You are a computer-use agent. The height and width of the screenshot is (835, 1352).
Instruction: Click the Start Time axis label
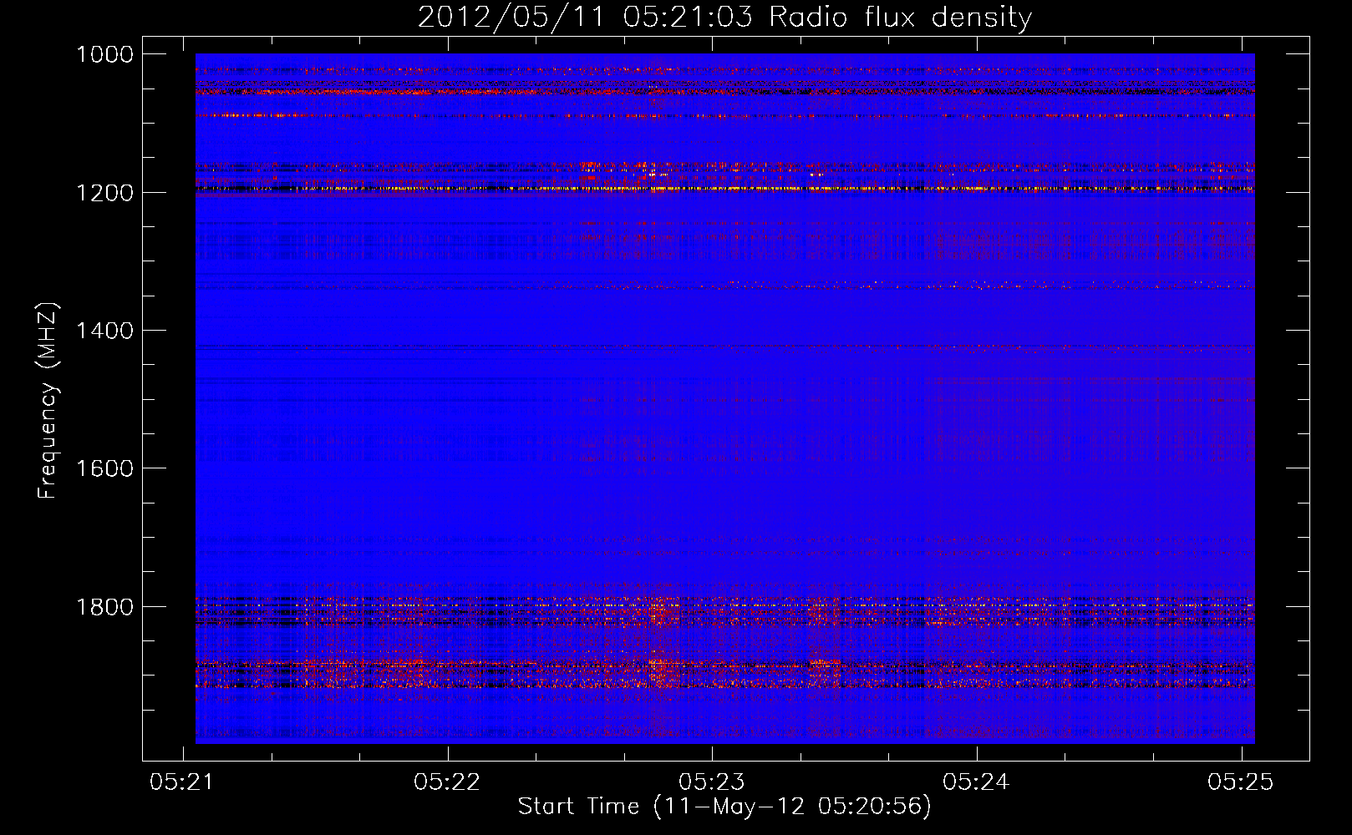[x=724, y=807]
